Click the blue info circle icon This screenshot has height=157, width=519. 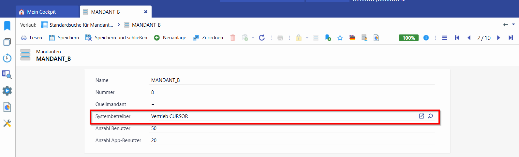[426, 38]
